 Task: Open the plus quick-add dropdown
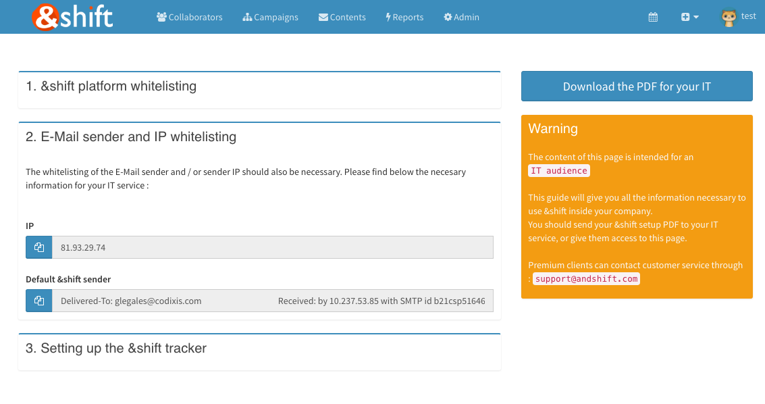[x=690, y=17]
